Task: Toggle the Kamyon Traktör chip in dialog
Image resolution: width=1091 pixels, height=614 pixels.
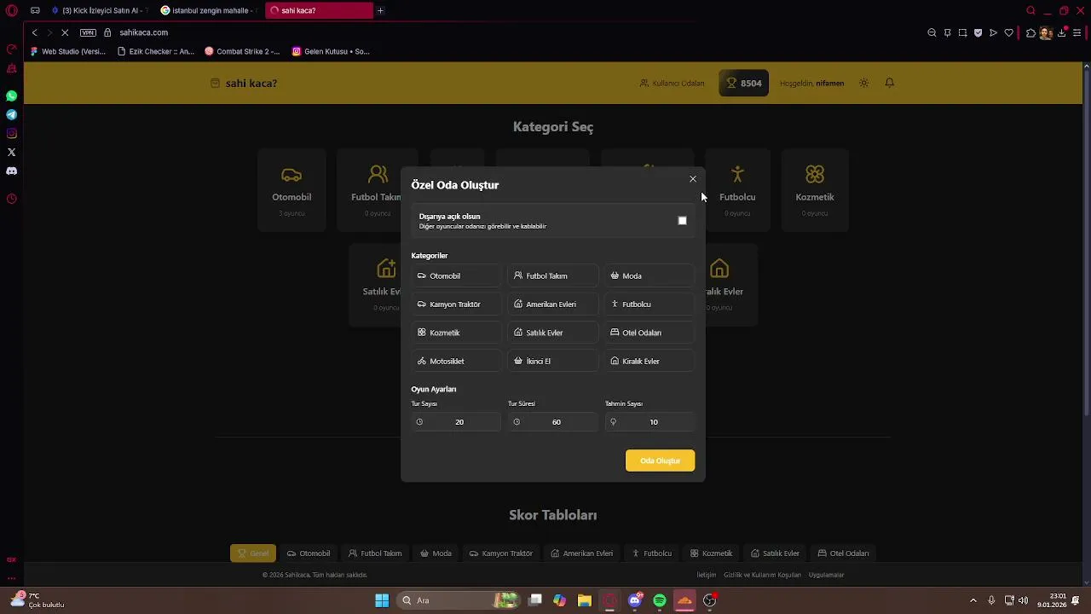Action: [x=456, y=304]
